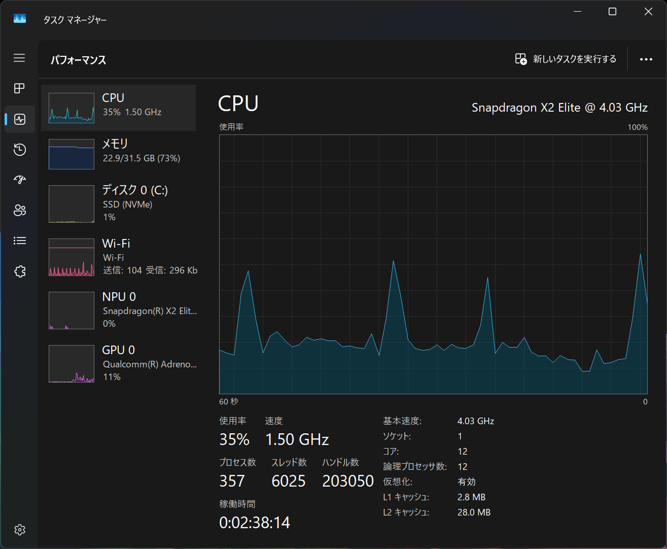Open the three-dots more options menu
Viewport: 667px width, 549px height.
[646, 59]
